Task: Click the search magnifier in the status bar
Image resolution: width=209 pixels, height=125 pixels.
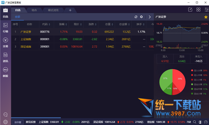Action: pos(195,122)
